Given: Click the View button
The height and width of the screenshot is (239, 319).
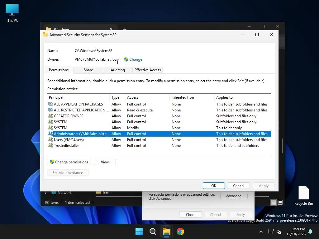Looking at the screenshot, I should point(105,162).
